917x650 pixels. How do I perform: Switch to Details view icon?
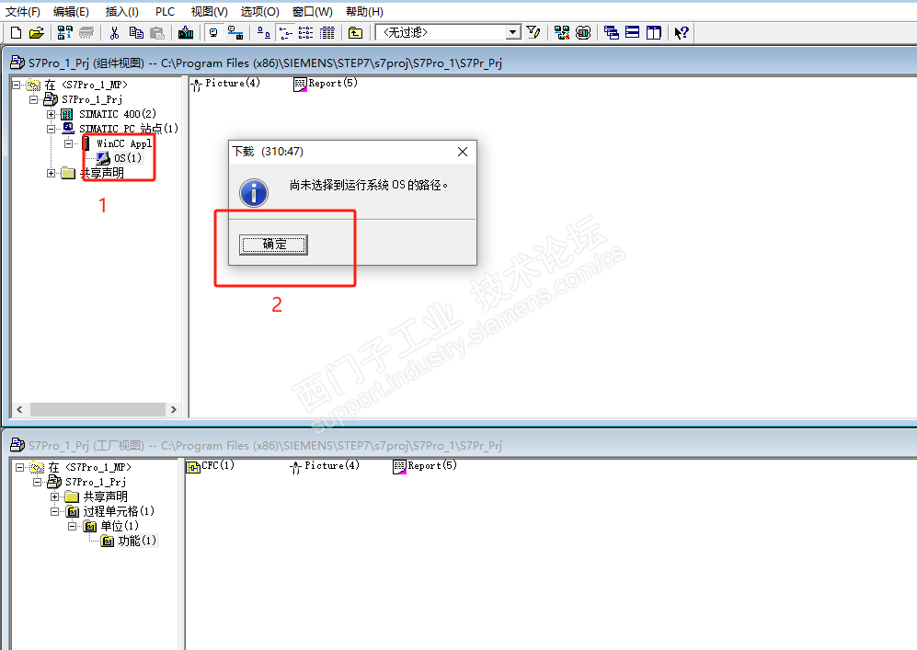click(x=327, y=33)
